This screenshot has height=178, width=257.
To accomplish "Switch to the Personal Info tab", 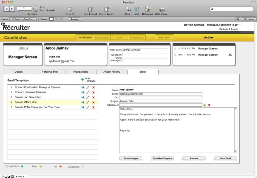I will coord(49,72).
